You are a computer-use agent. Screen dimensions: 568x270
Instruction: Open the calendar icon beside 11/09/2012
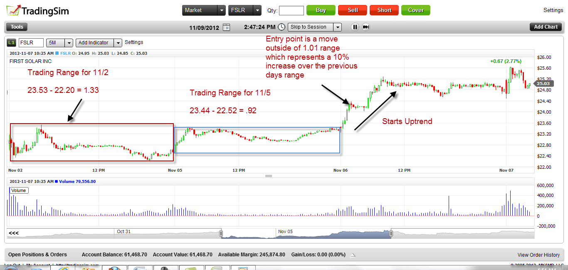[226, 27]
